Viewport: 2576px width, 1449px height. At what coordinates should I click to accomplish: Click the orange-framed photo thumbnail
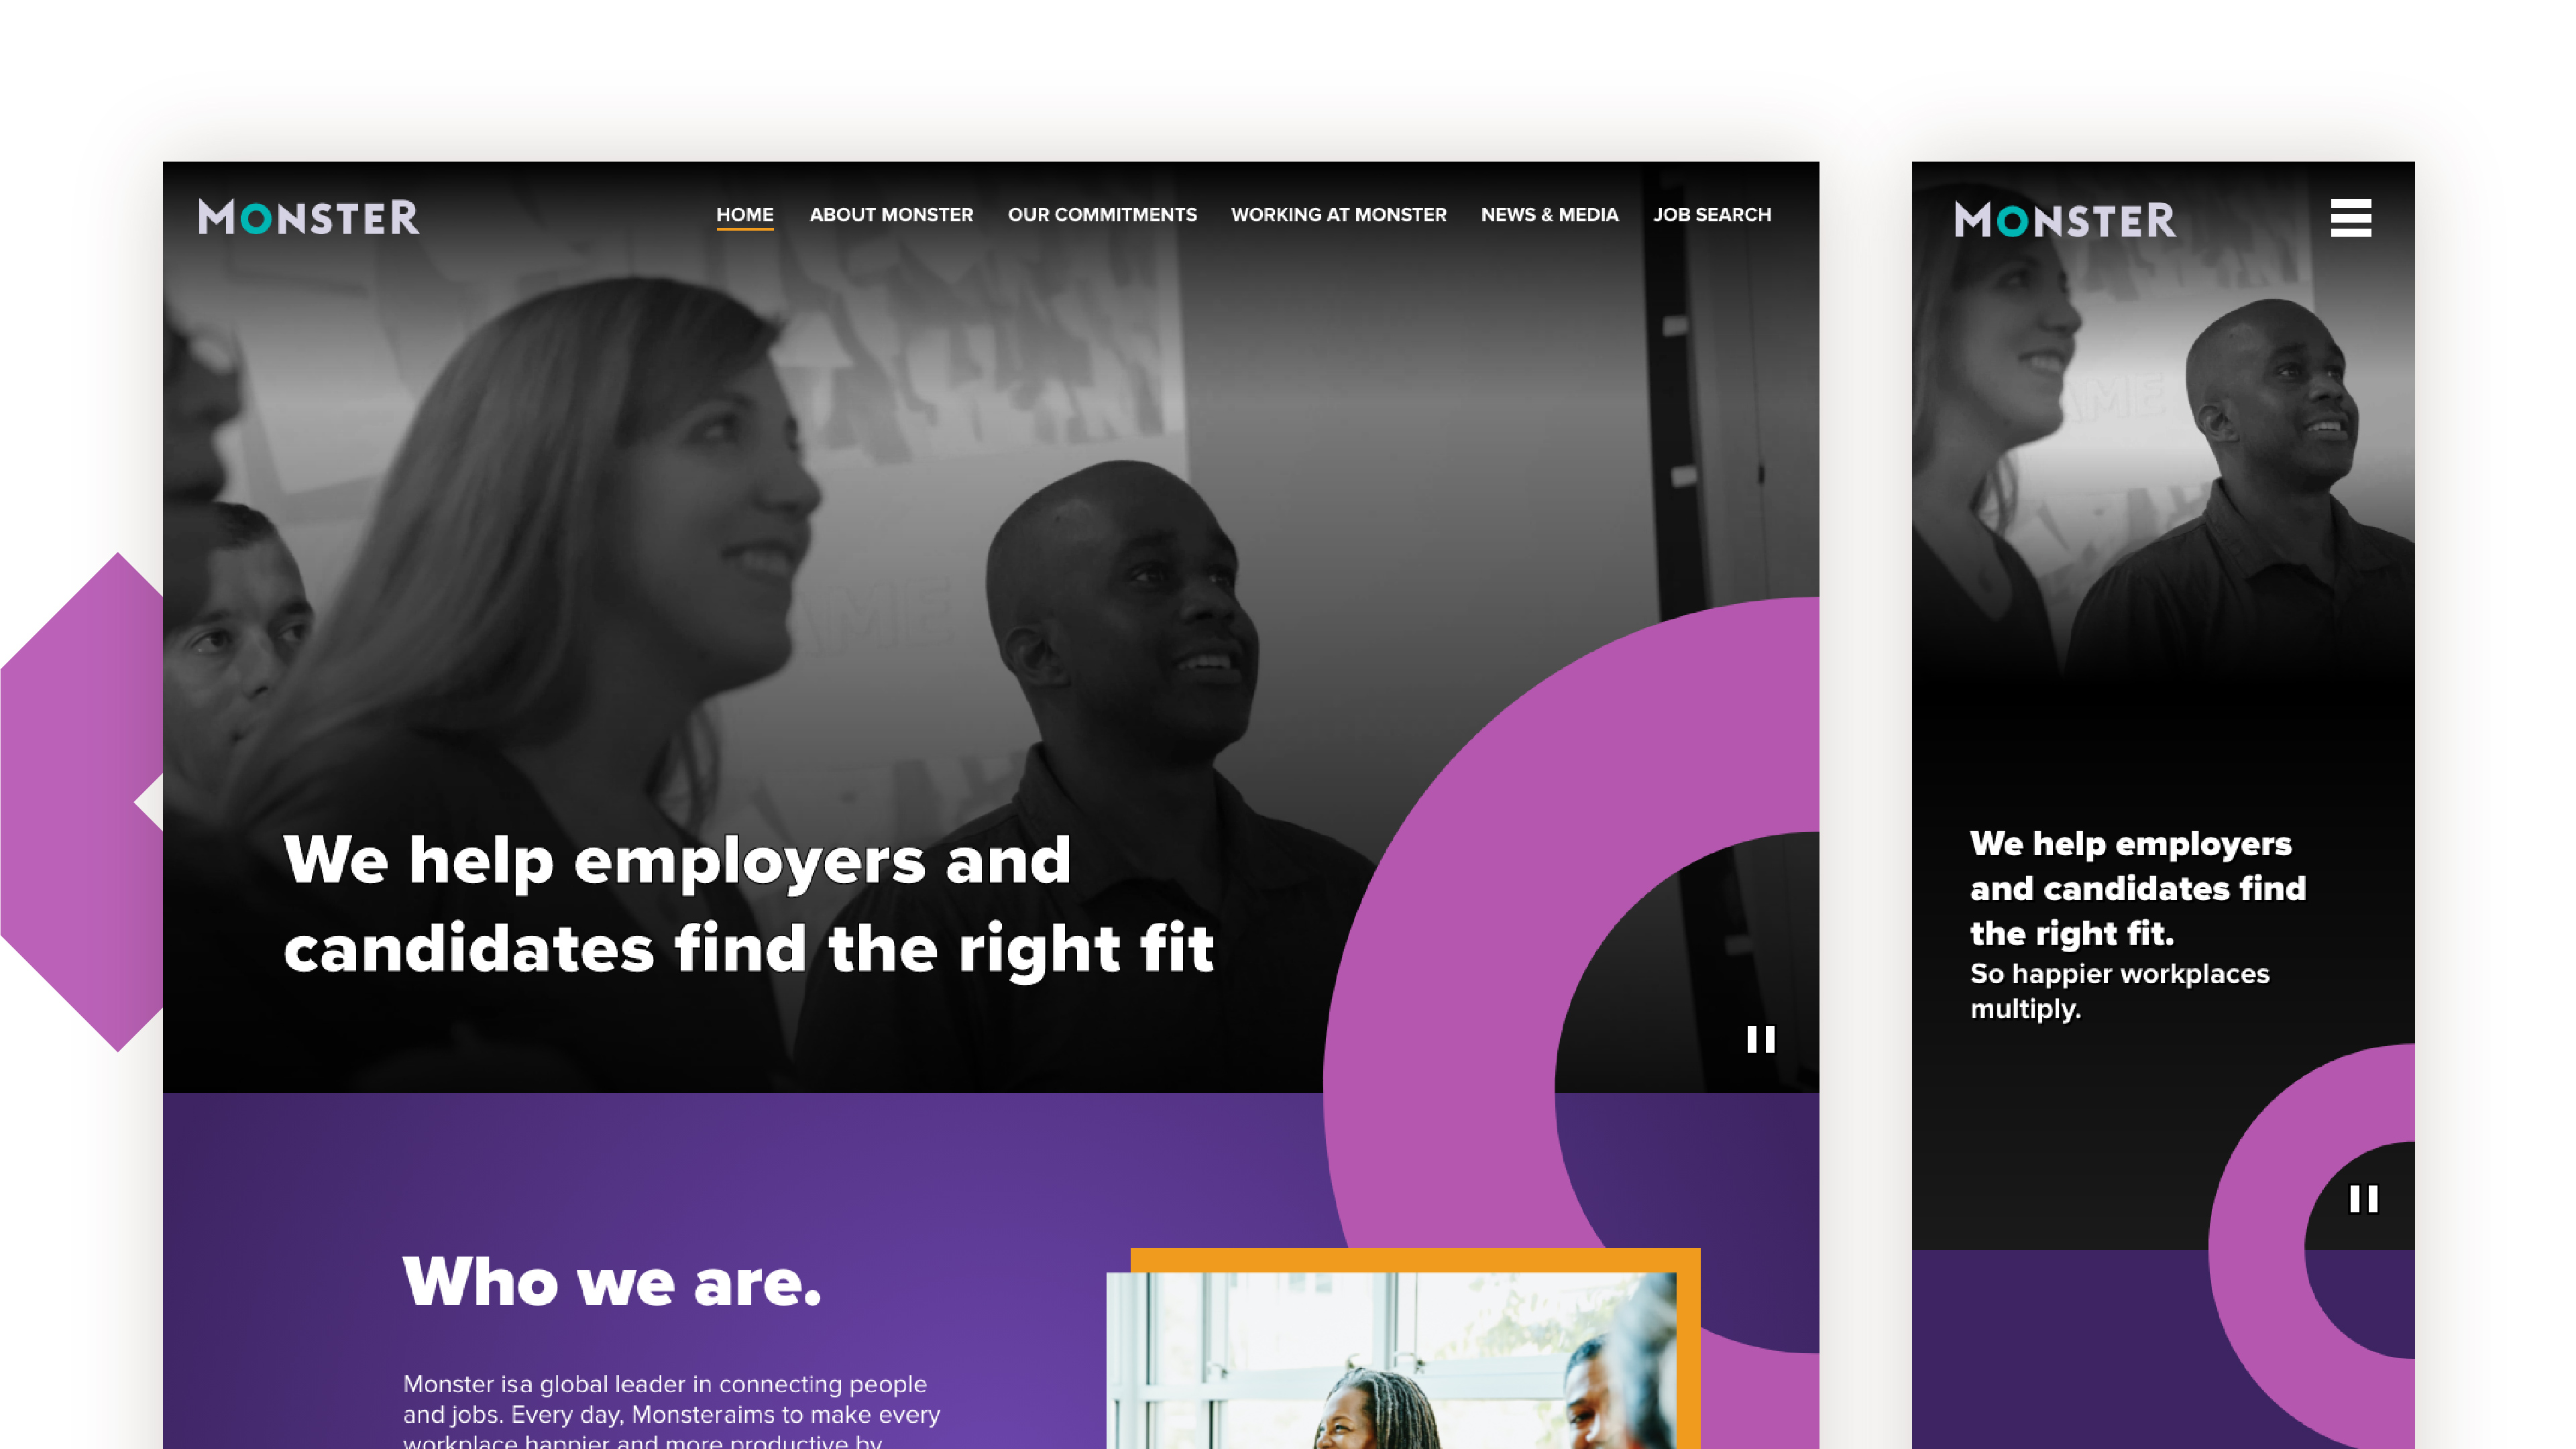(x=1403, y=1349)
